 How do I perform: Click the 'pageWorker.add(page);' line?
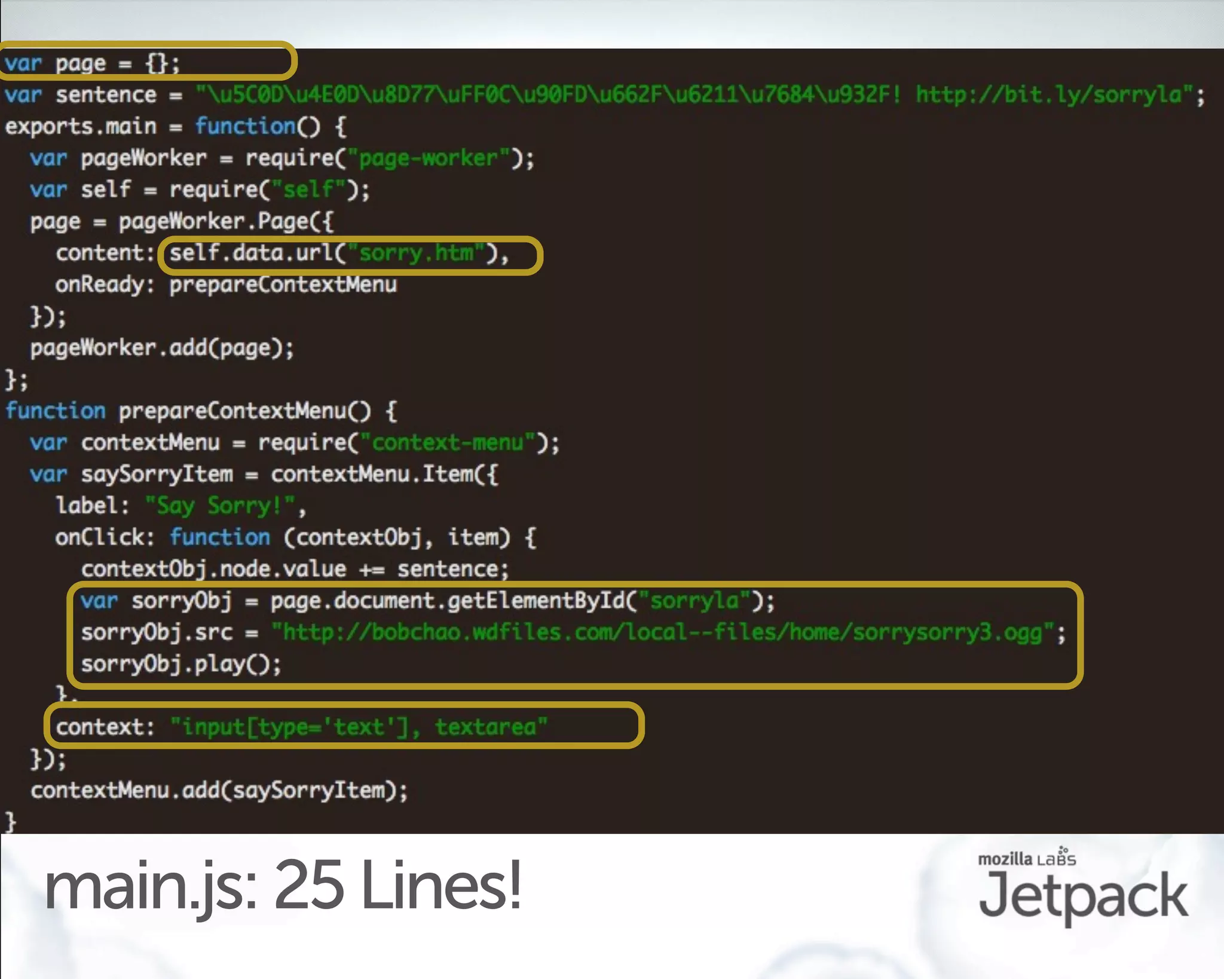162,348
